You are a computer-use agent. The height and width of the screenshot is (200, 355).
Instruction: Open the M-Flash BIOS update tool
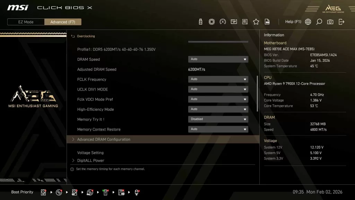click(x=201, y=22)
